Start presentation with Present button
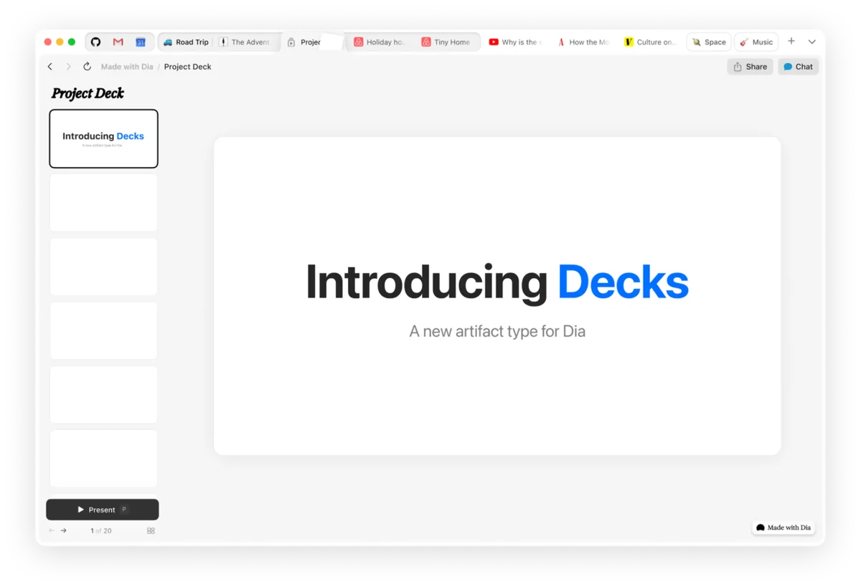 [x=103, y=510]
